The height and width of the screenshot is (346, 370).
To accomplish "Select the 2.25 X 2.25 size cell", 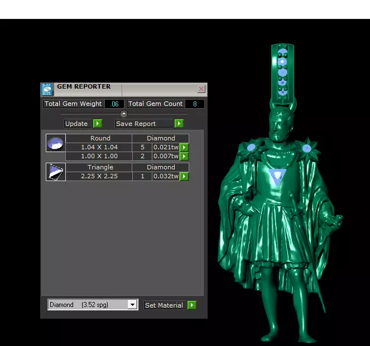I will (x=99, y=176).
